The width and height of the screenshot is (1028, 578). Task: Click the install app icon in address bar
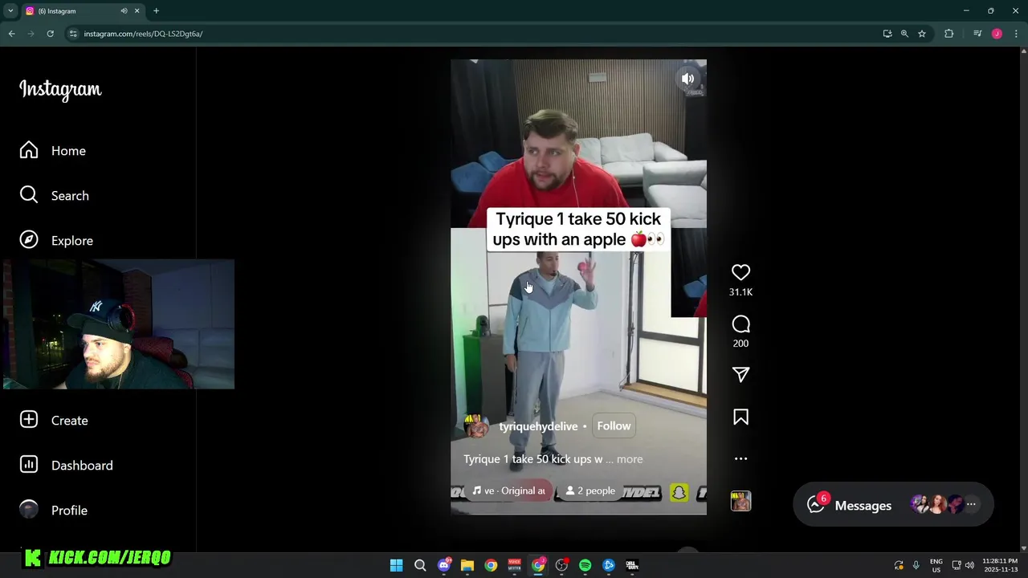tap(887, 34)
